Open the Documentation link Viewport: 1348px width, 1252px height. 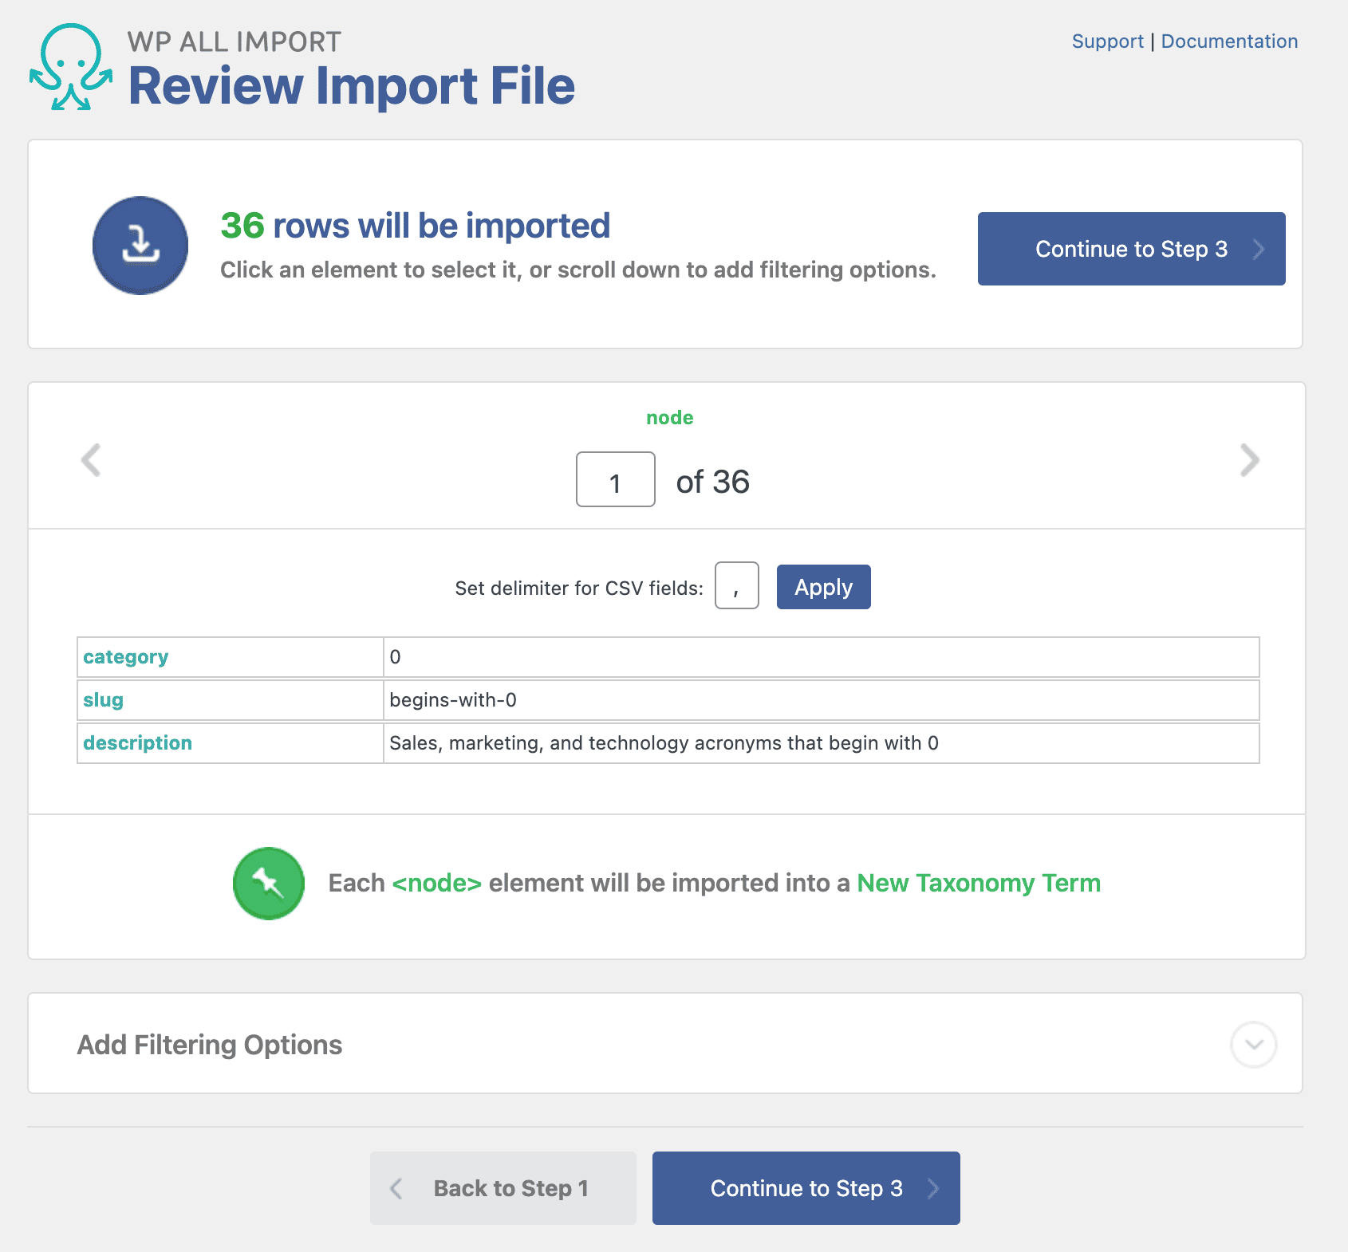click(x=1228, y=41)
